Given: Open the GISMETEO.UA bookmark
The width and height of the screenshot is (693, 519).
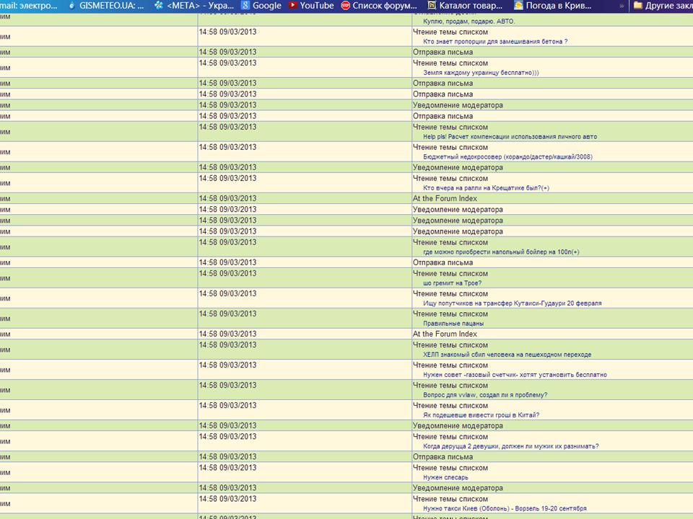Looking at the screenshot, I should [107, 5].
